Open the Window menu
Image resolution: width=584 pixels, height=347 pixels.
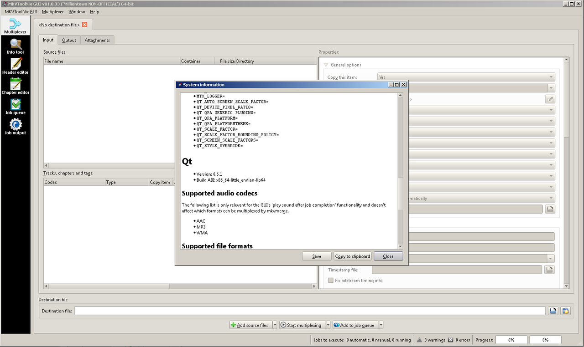pos(77,11)
